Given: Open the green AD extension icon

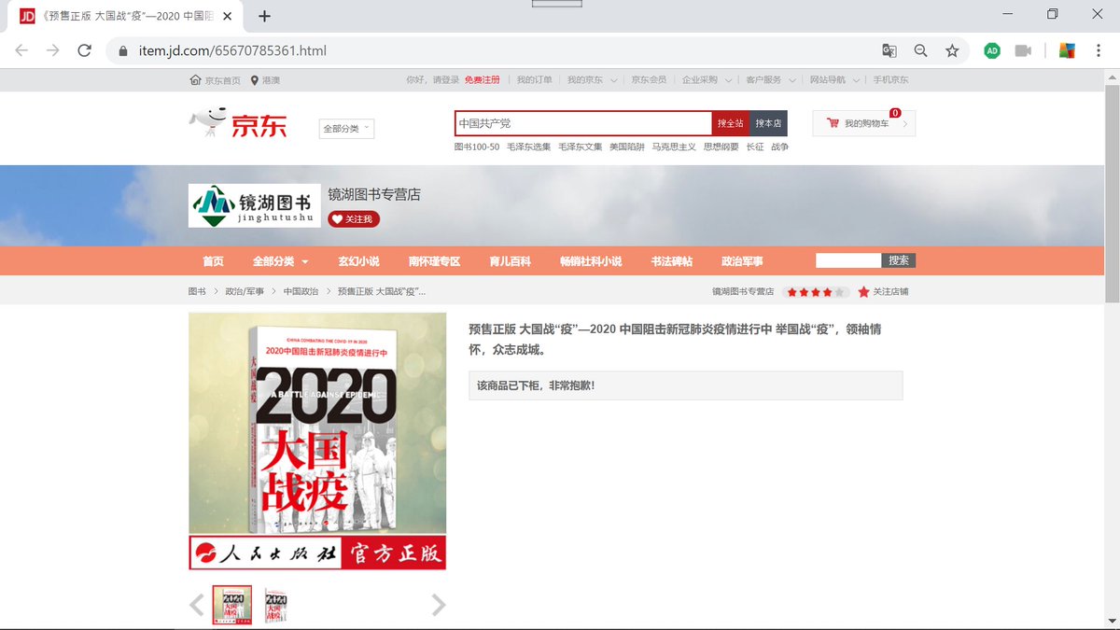Looking at the screenshot, I should (x=992, y=50).
